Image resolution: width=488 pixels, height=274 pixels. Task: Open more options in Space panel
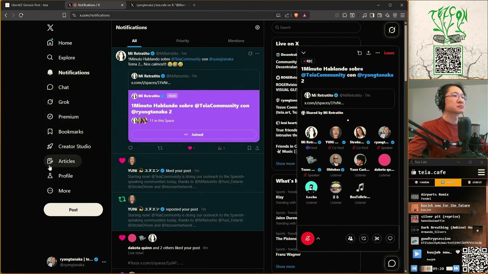click(377, 53)
